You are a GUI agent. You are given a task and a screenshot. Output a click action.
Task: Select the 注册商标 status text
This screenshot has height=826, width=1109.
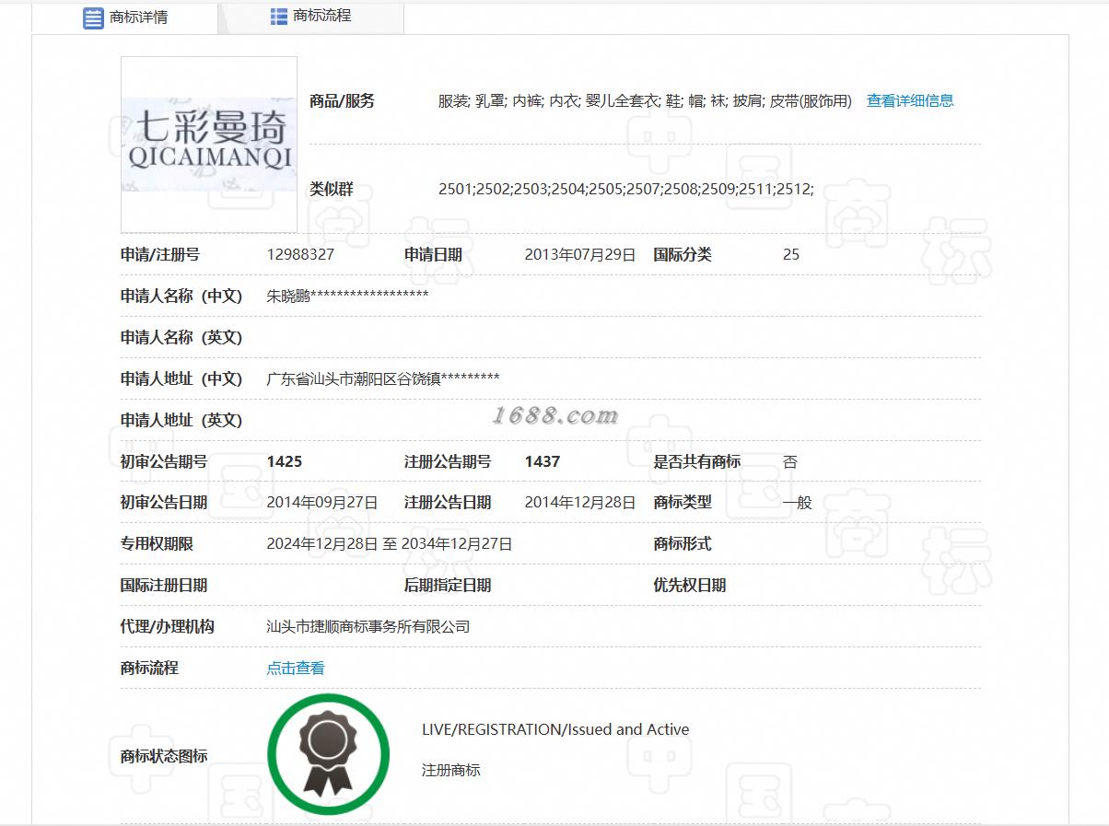(451, 770)
